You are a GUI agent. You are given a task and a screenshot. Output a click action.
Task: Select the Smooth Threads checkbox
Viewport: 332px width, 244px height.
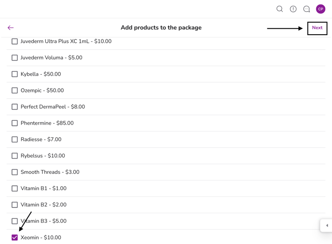pos(14,172)
